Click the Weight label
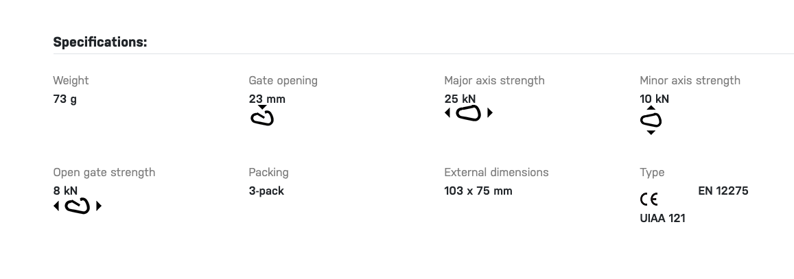794x279 pixels. coord(71,80)
